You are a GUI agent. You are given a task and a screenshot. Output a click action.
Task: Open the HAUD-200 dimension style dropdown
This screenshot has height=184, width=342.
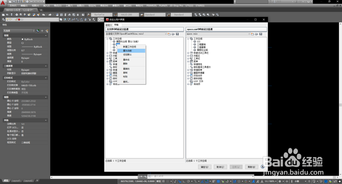coord(129,15)
